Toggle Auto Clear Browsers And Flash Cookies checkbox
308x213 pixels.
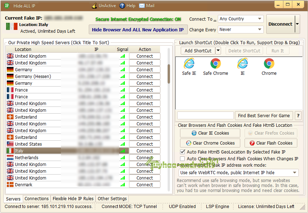183,159
